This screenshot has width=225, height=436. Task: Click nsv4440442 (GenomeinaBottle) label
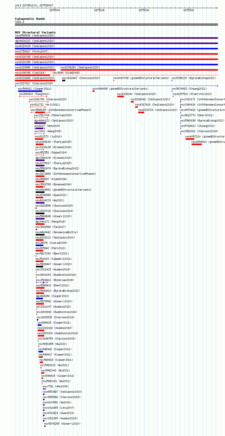click(57, 232)
